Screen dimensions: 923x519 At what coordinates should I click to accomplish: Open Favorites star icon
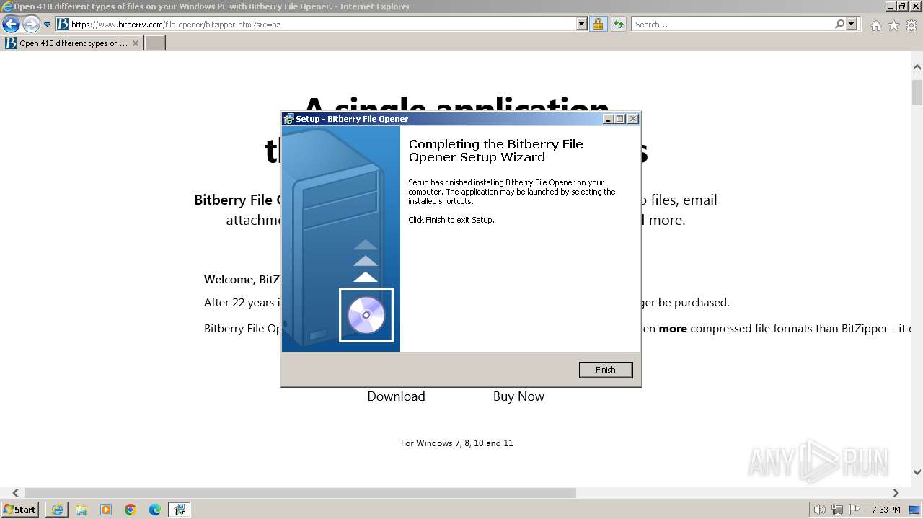click(893, 25)
